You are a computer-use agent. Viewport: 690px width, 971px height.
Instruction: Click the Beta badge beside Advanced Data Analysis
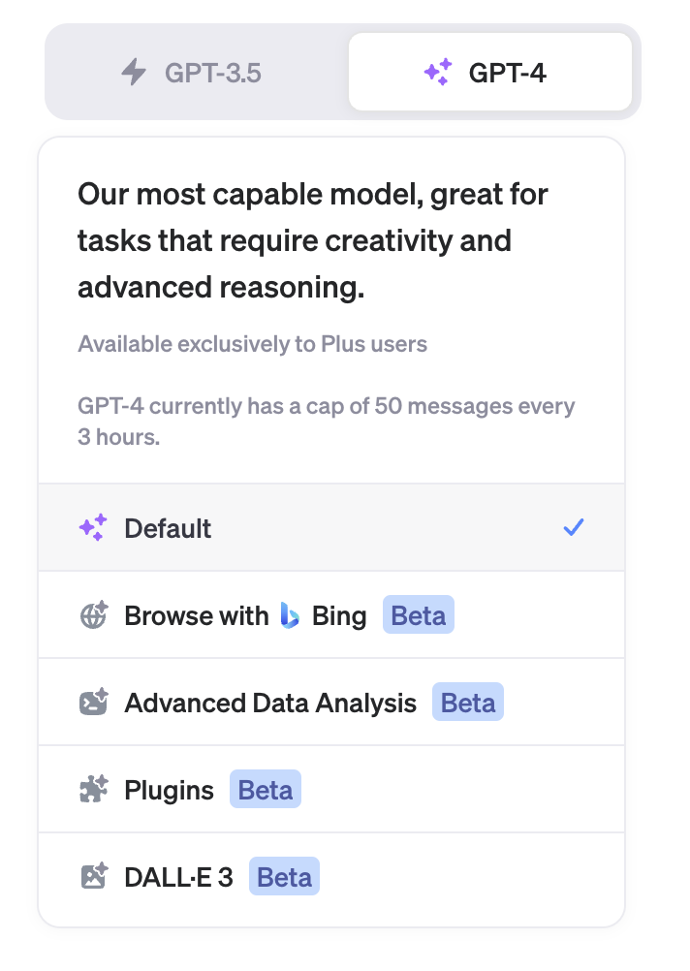point(468,703)
